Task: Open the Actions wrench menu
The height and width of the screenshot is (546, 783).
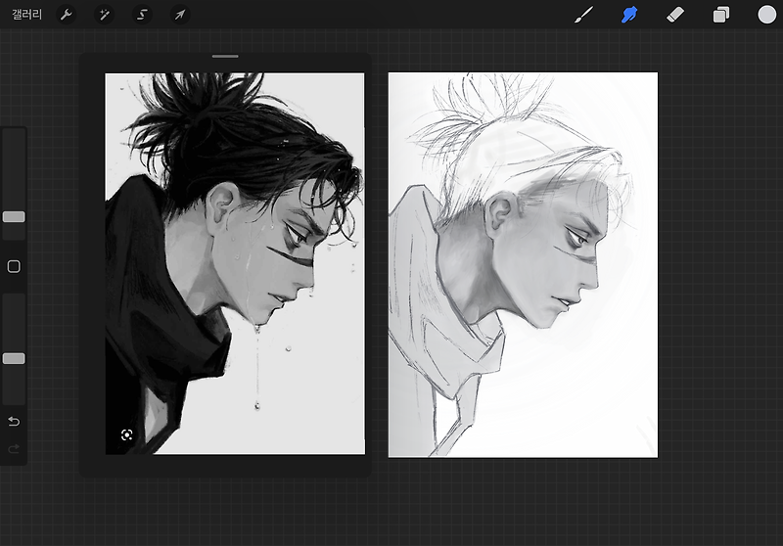Action: (67, 15)
